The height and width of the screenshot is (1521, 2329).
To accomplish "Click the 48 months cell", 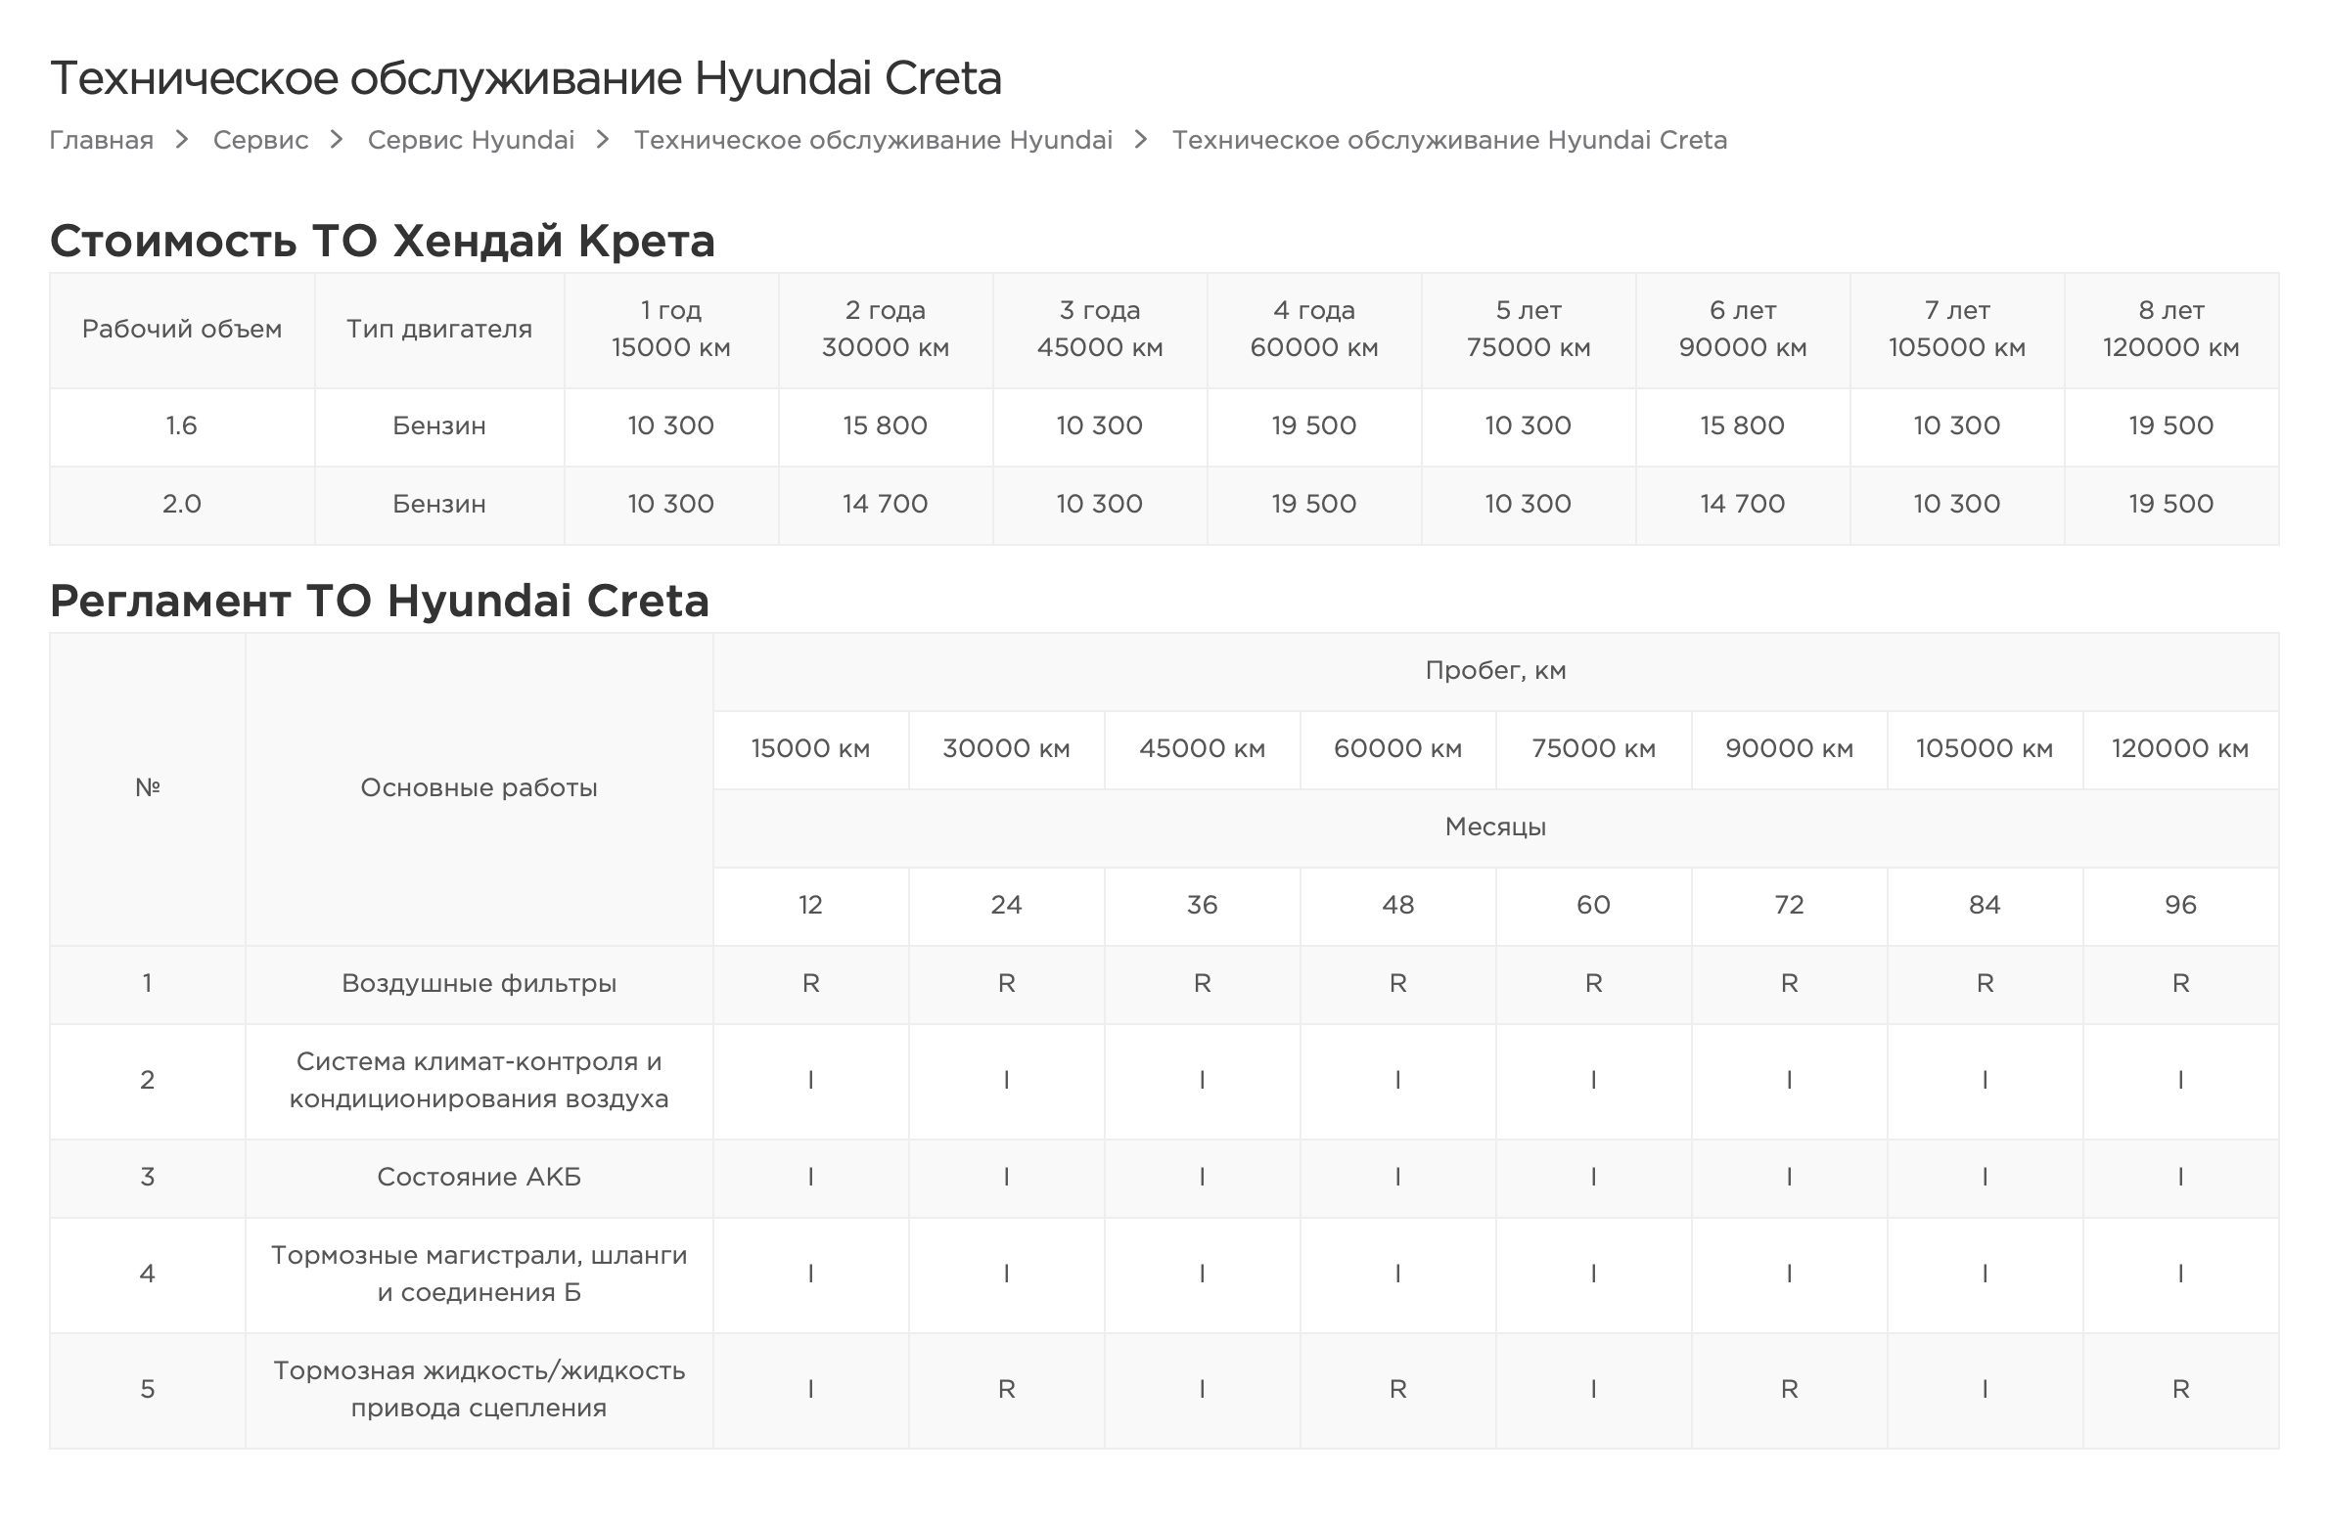I will (1398, 905).
